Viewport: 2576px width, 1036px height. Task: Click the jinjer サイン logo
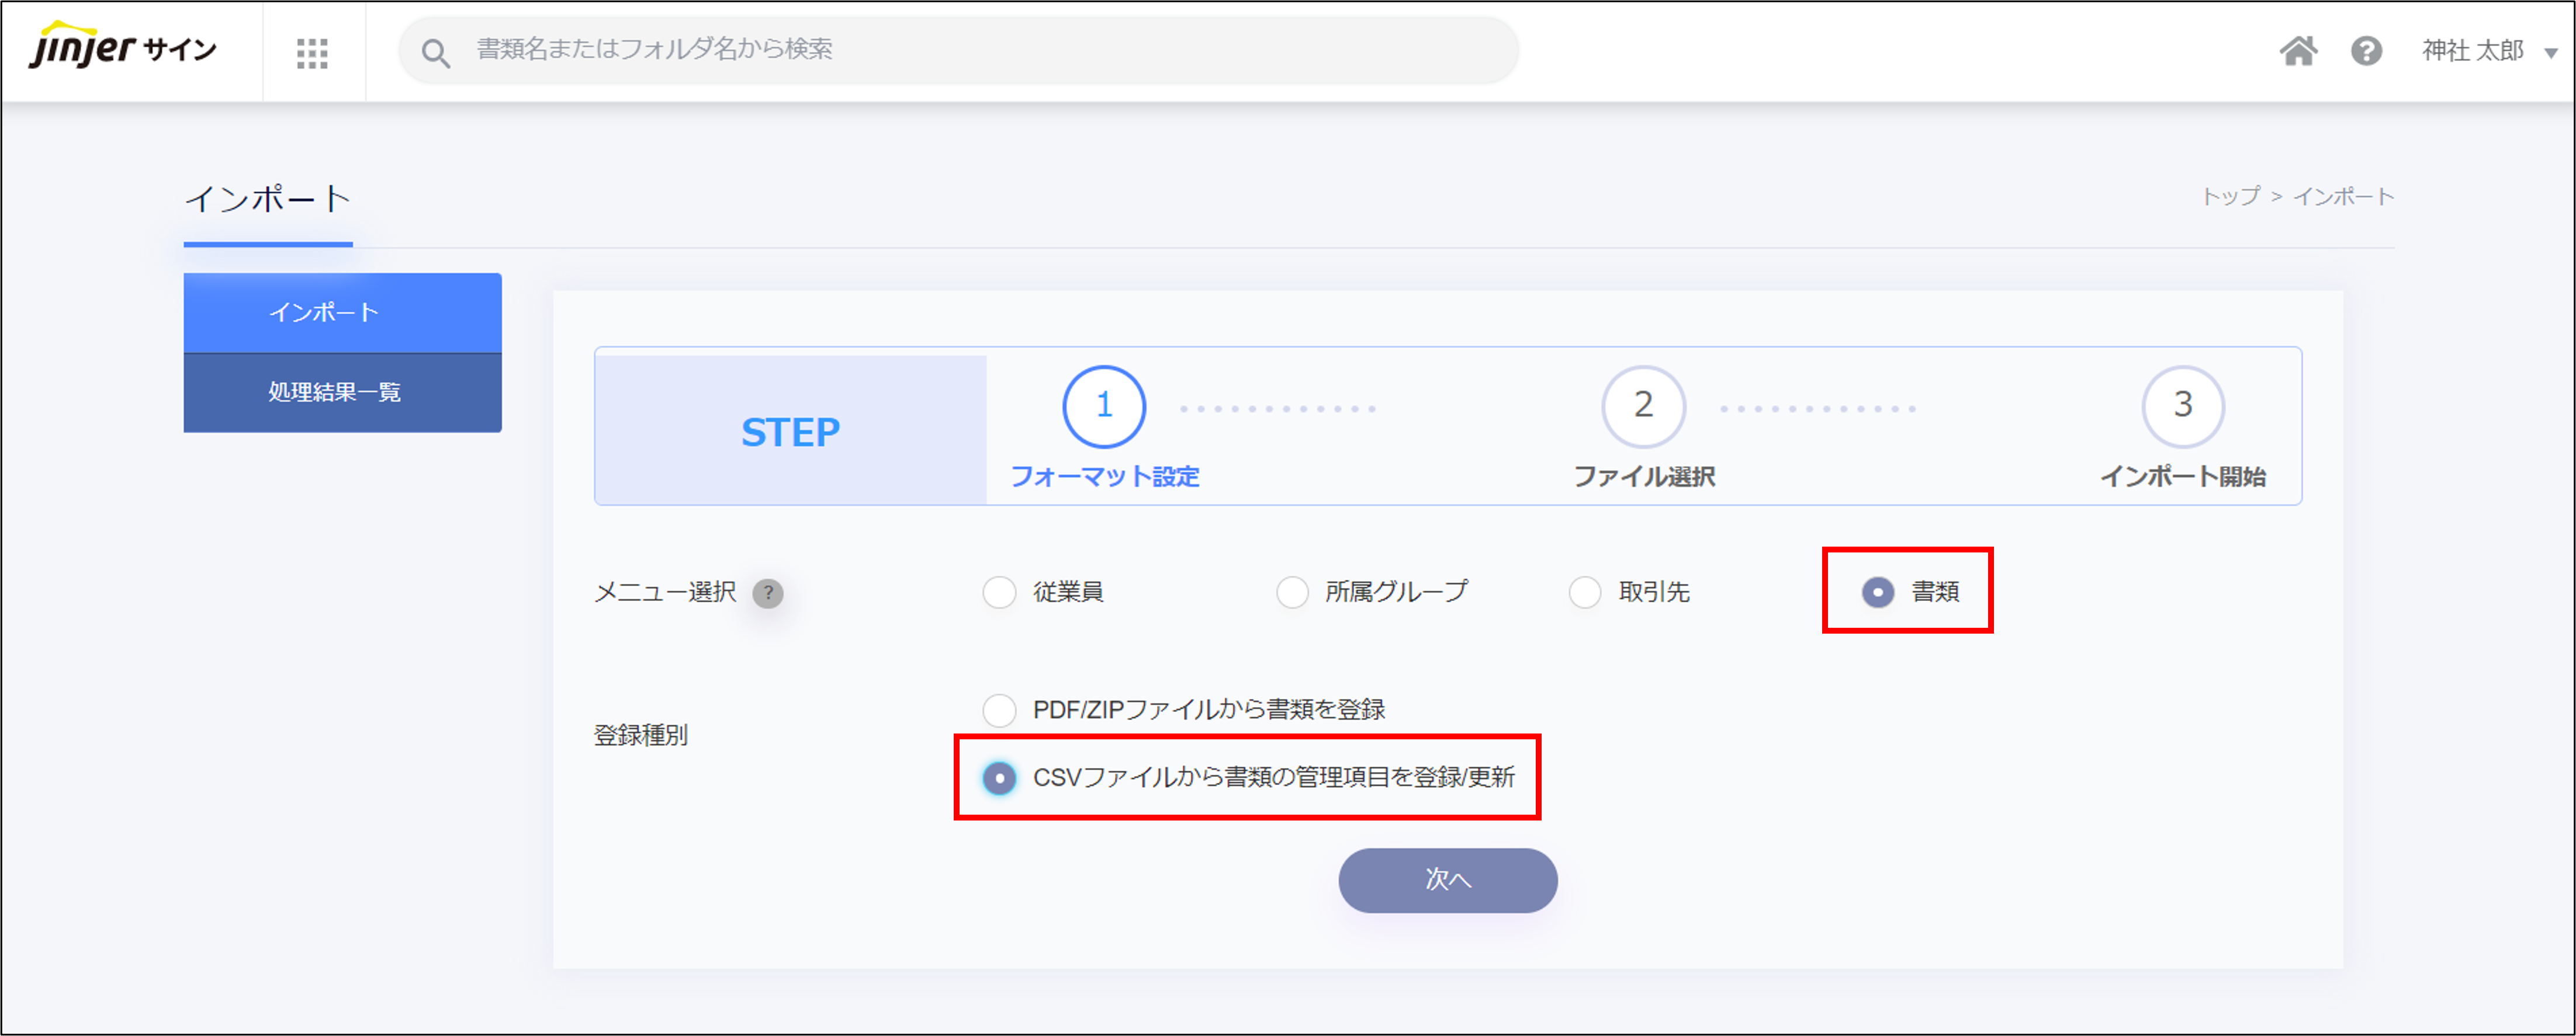(x=122, y=48)
